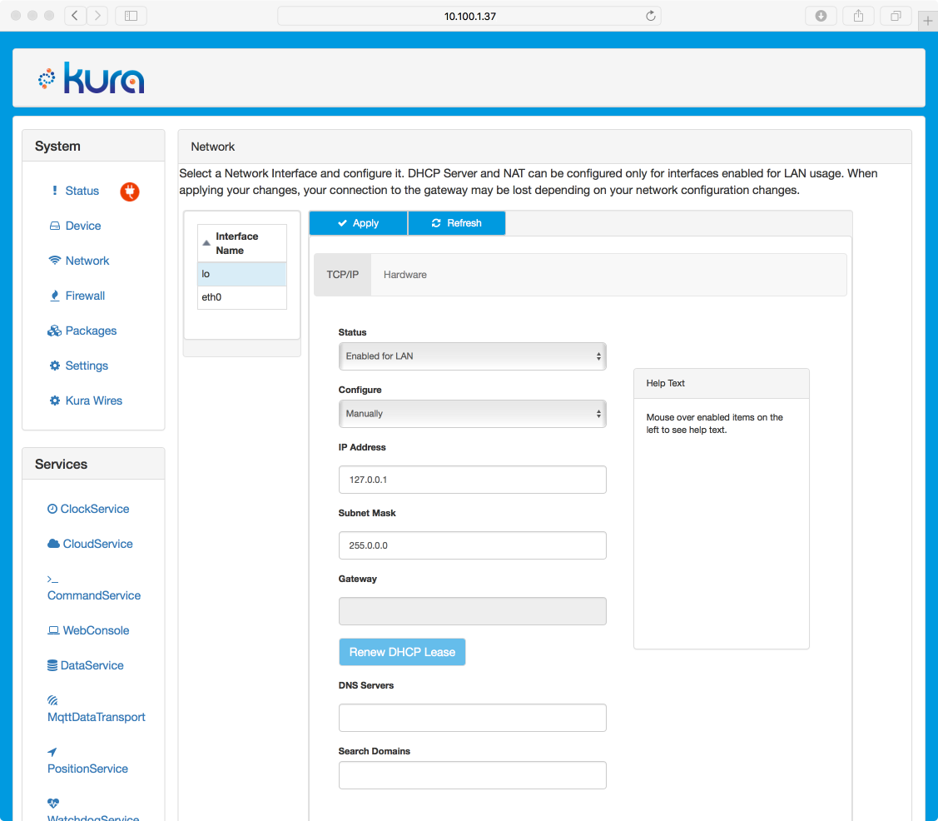Open the WebConsole link
The height and width of the screenshot is (821, 938).
(96, 630)
